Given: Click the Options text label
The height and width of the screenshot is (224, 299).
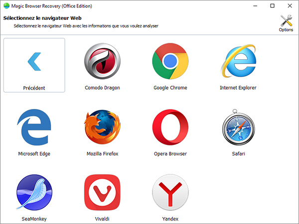Looking at the screenshot, I should [286, 30].
